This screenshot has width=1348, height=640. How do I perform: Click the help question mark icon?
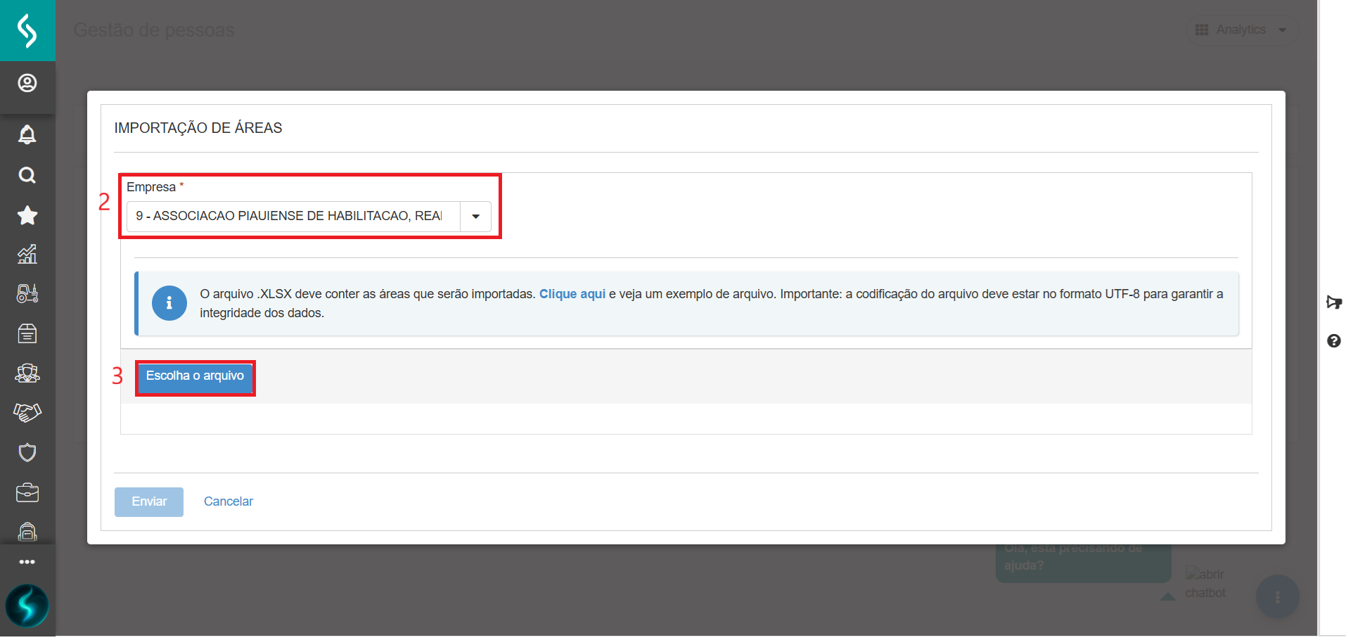tap(1333, 341)
